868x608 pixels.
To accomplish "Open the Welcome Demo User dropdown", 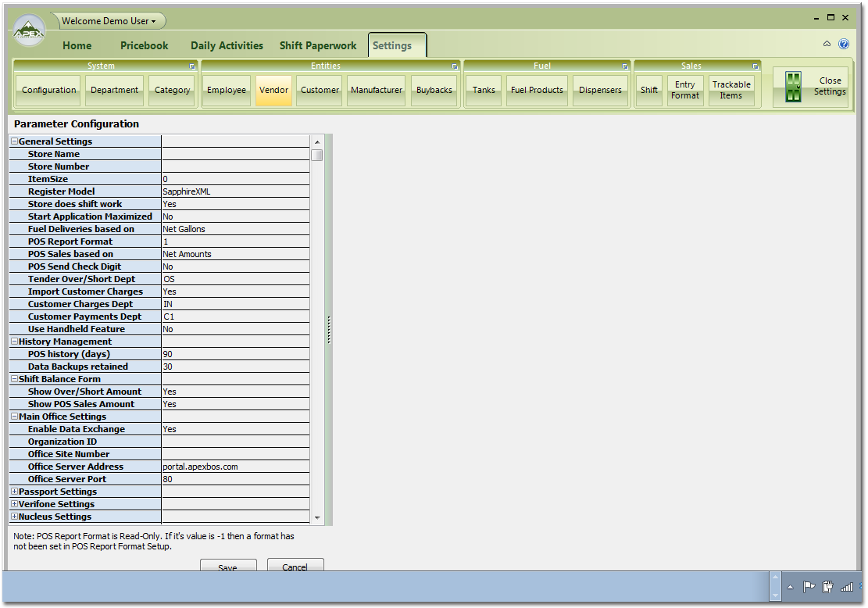I will (x=109, y=21).
